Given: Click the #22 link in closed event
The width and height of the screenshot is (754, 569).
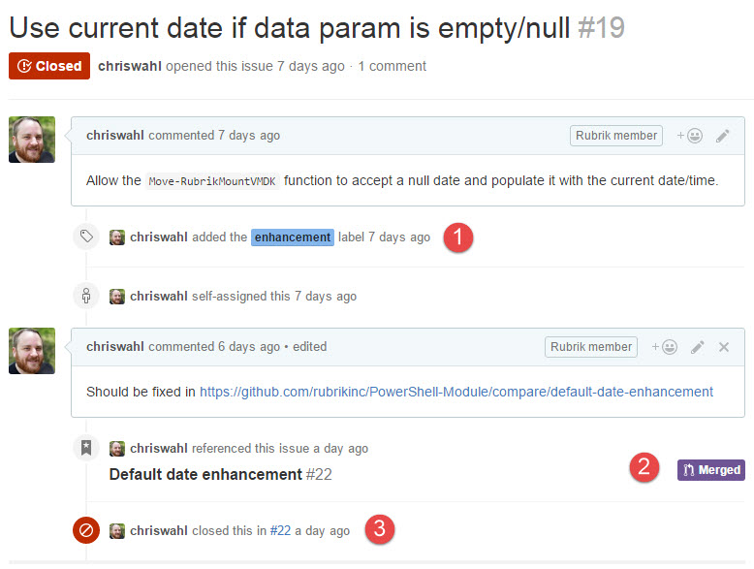Looking at the screenshot, I should (280, 530).
